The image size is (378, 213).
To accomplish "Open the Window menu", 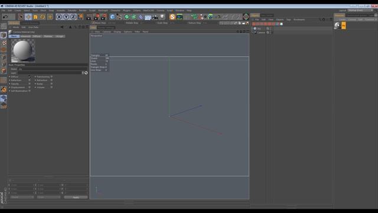I will coord(180,11).
